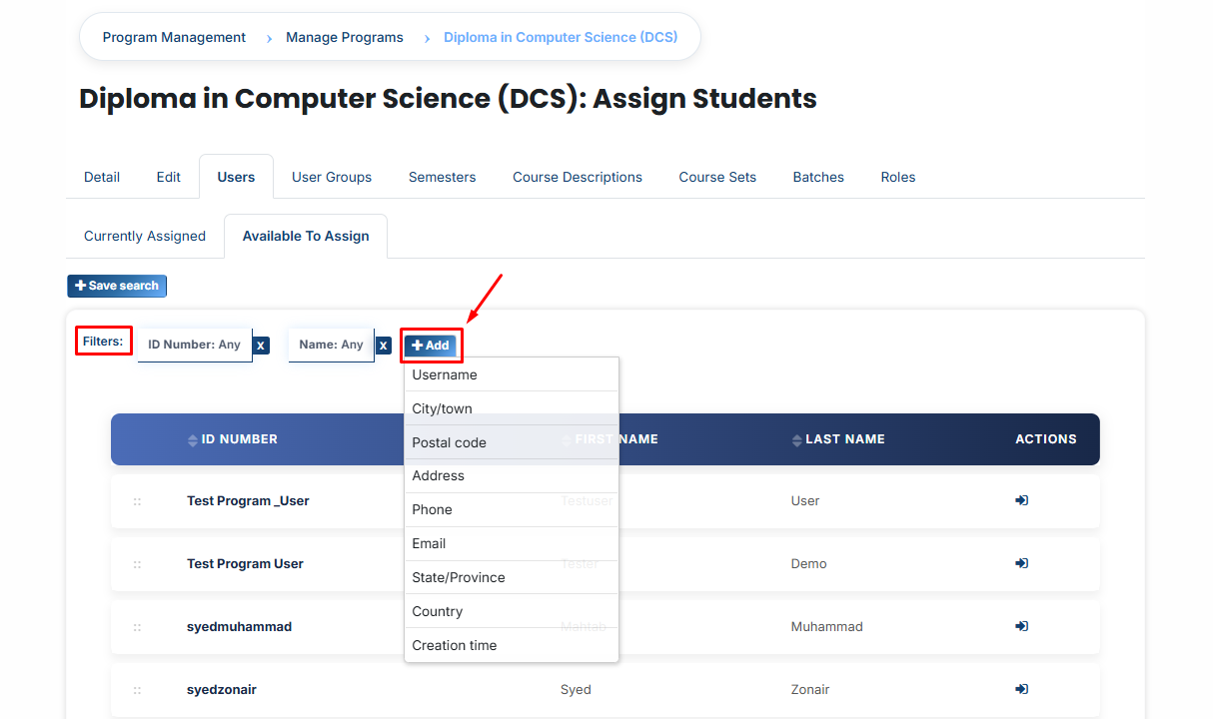
Task: Click assign icon for Test Program User
Action: click(1021, 563)
